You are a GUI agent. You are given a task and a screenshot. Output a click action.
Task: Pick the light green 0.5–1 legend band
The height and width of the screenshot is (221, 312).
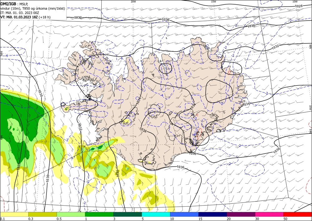coord(71,214)
